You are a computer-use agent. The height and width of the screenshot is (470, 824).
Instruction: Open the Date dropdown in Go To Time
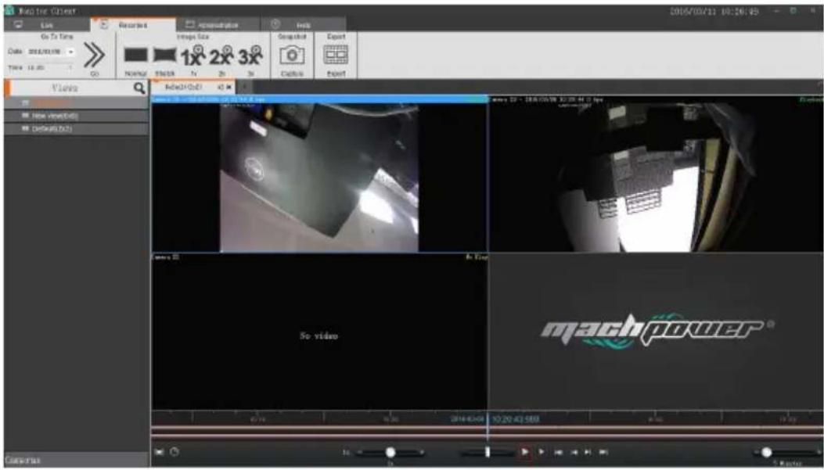[x=70, y=52]
